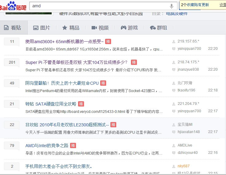Open last replier jnanzyue938
Viewport: 226px width, 175px height.
click(x=188, y=69)
